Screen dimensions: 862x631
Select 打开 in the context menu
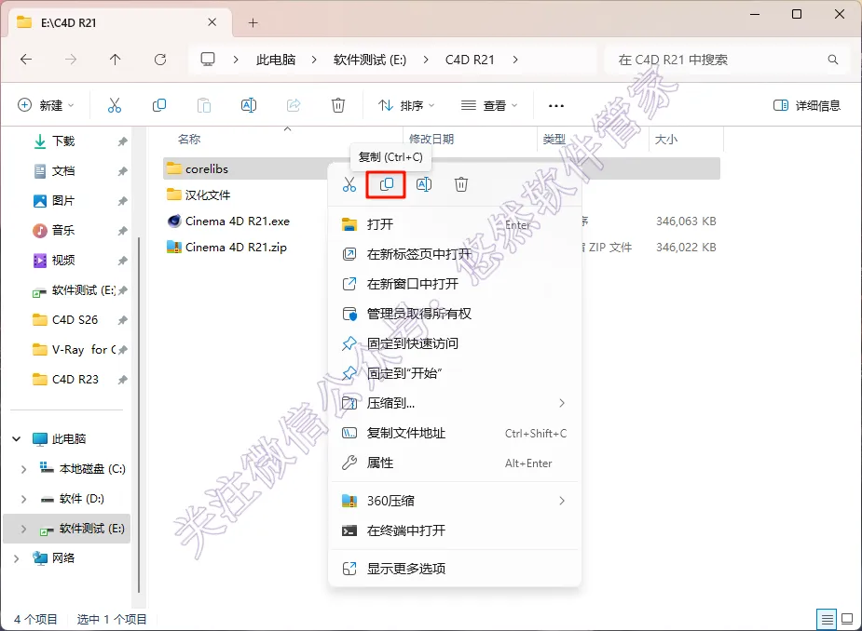[x=454, y=224]
